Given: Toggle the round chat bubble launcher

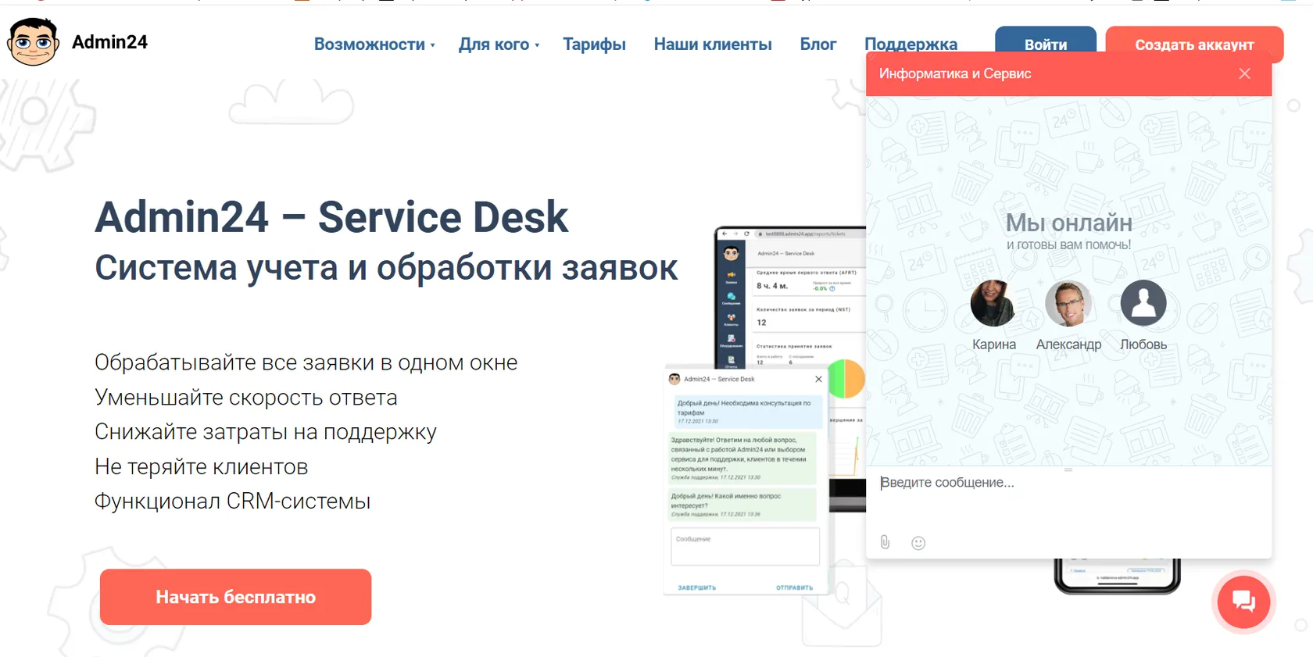Looking at the screenshot, I should (1243, 602).
